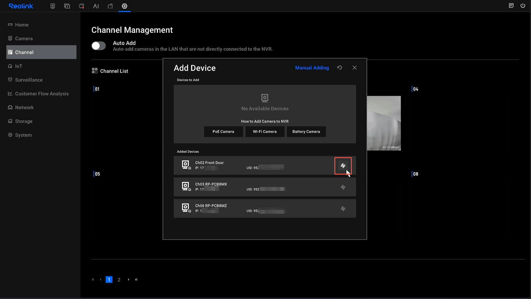The height and width of the screenshot is (299, 531).
Task: Select channel 04 label
Action: tap(415, 89)
